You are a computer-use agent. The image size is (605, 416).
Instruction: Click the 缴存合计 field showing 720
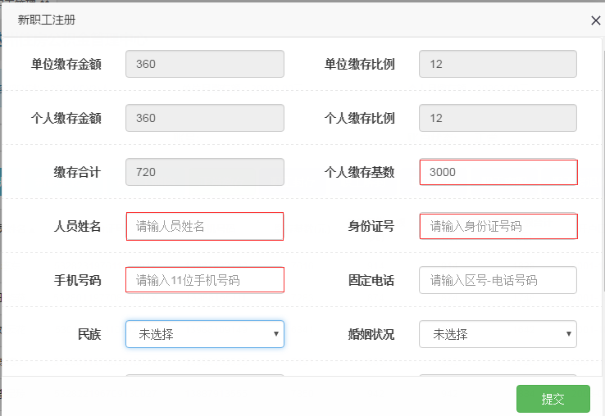205,172
